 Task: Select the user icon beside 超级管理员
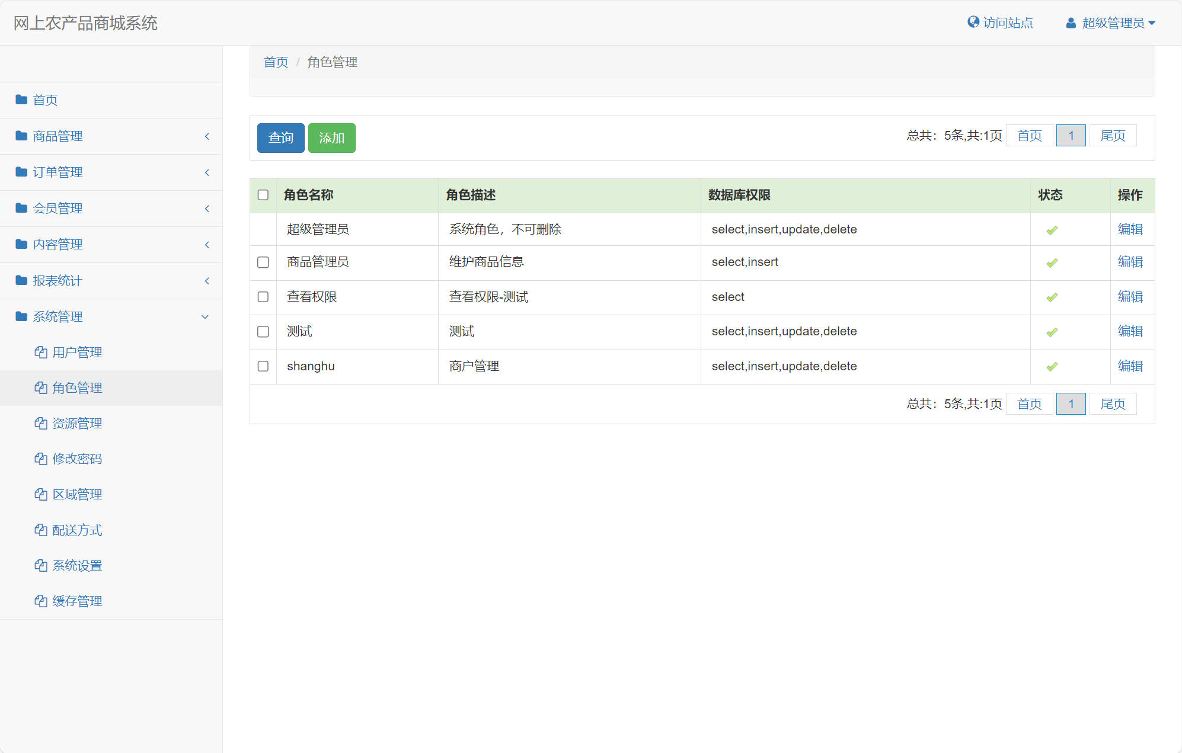[1071, 23]
